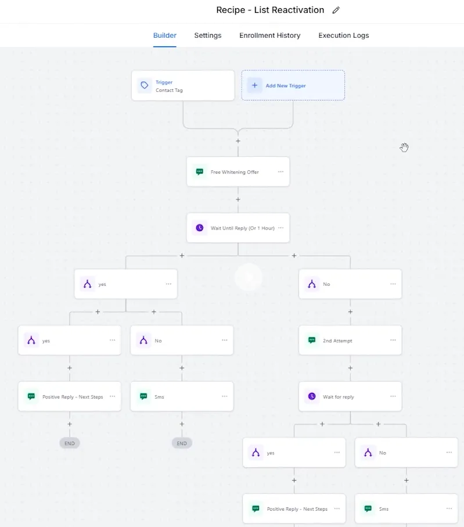The height and width of the screenshot is (527, 464).
Task: Add a step between the nested yes and the Positive Reply leading to END
Action: 70,368
